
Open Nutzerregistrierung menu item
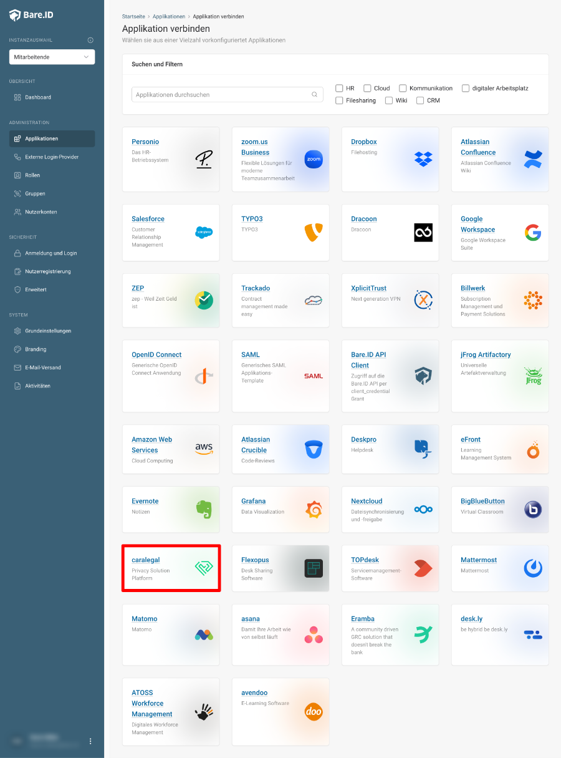tap(52, 271)
